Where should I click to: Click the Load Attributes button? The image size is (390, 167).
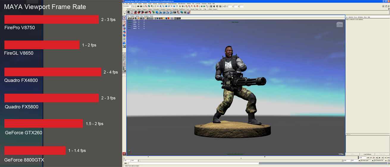tap(367, 154)
